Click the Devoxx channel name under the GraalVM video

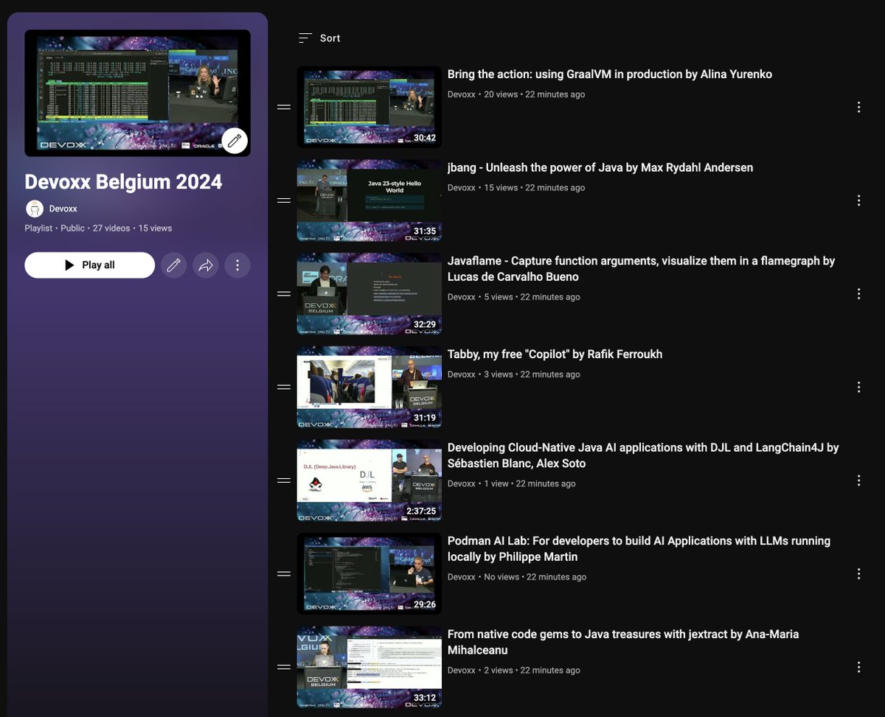pyautogui.click(x=462, y=95)
